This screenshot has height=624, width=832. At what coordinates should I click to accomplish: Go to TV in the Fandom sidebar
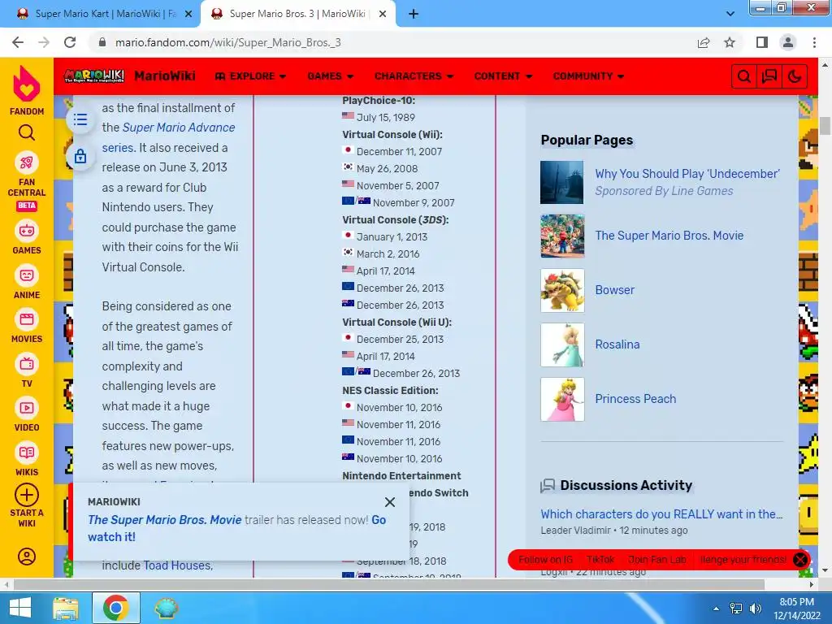27,370
